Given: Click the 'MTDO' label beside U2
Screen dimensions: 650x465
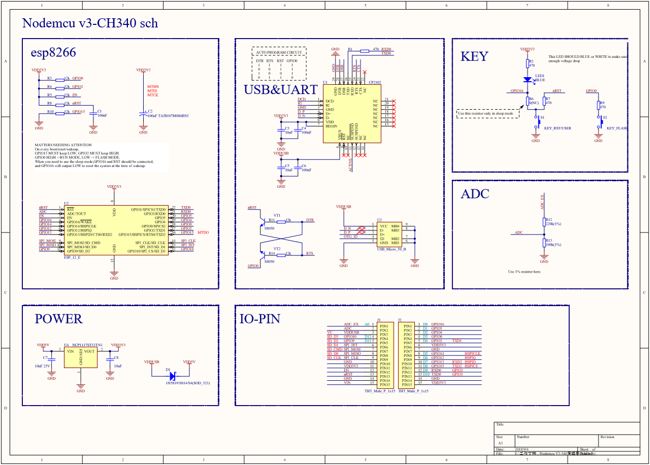Looking at the screenshot, I should pyautogui.click(x=204, y=233).
